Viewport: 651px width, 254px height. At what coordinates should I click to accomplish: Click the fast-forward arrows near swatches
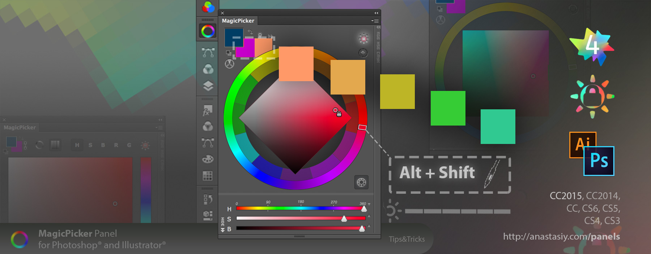271,36
